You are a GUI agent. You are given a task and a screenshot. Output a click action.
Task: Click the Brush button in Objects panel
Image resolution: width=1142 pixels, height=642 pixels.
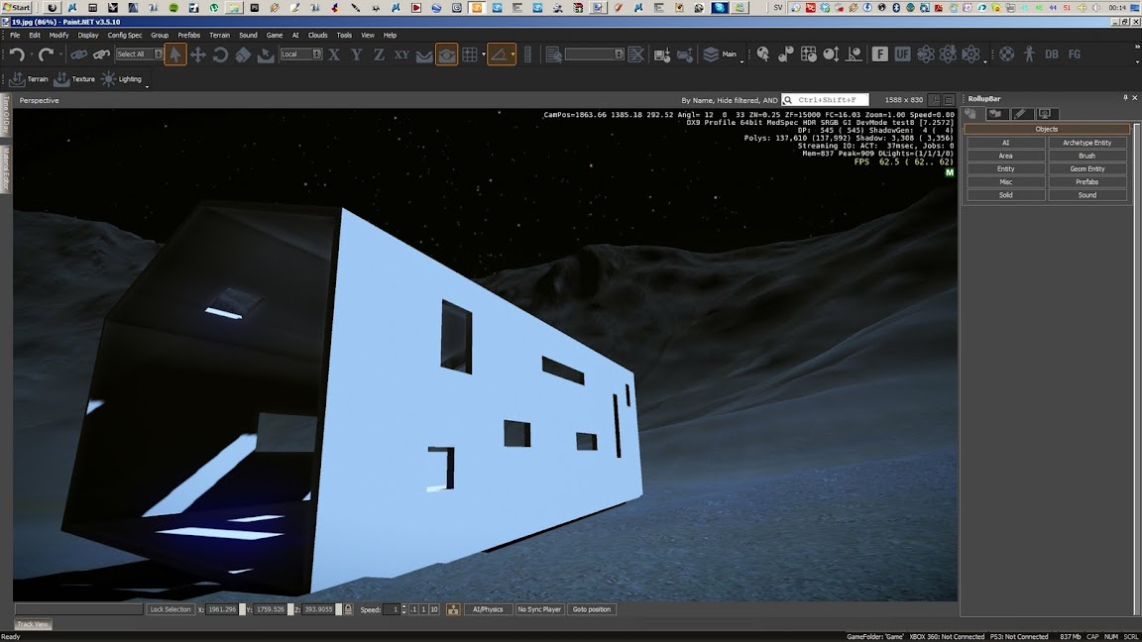tap(1087, 156)
